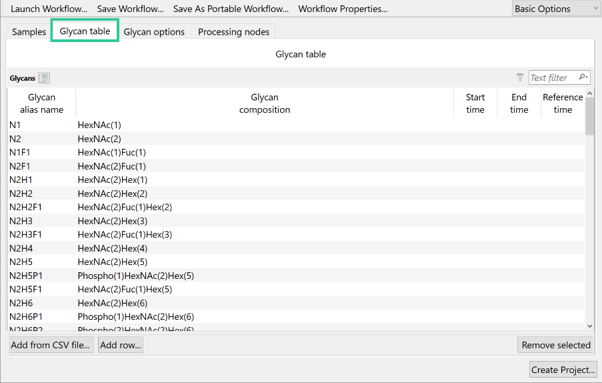Click the search magnifier icon in Text filter
The image size is (602, 383).
click(x=583, y=77)
